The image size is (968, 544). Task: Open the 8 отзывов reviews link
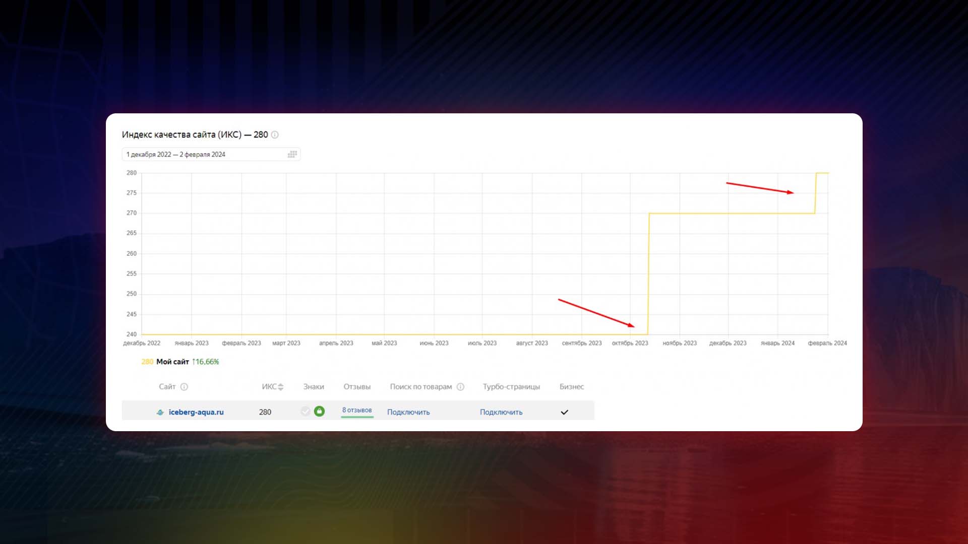click(x=356, y=410)
